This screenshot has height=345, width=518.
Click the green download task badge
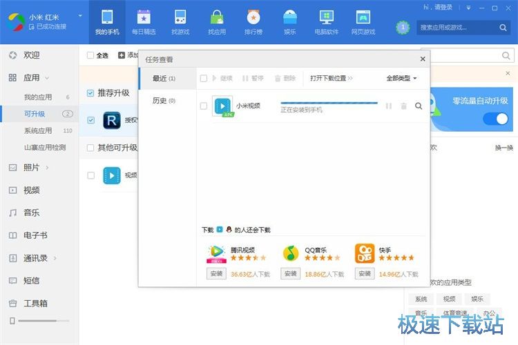point(403,28)
